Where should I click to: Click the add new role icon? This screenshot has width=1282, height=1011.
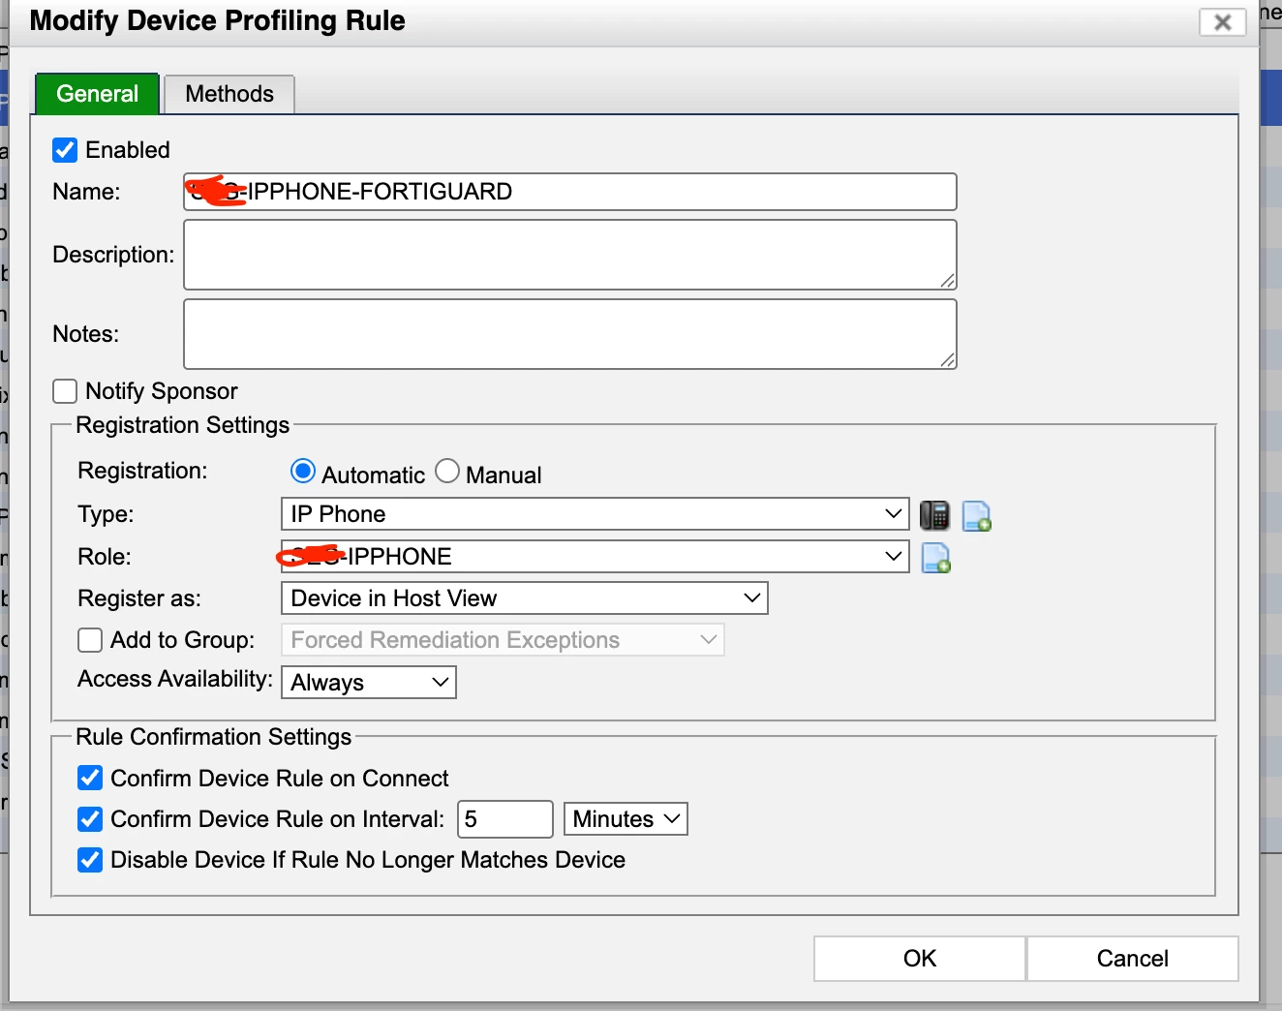[x=936, y=558]
